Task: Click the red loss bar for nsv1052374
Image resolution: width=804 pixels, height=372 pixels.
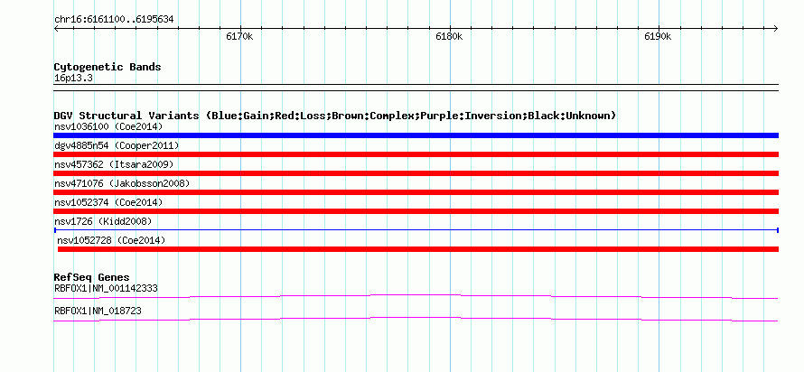Action: [416, 211]
